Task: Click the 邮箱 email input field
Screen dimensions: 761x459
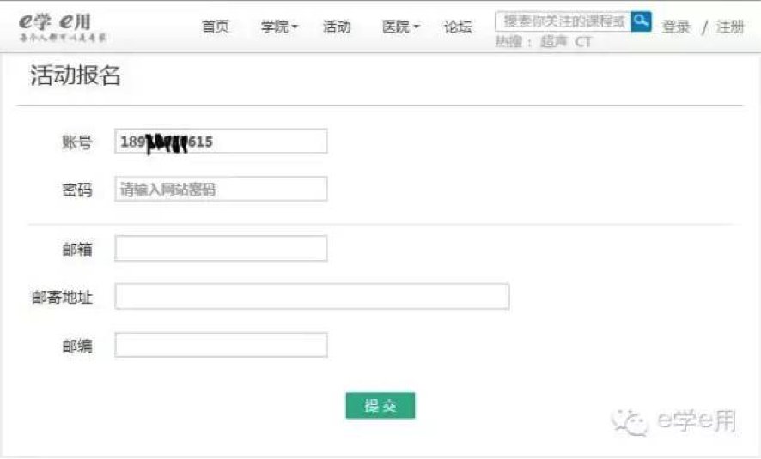Action: tap(221, 249)
